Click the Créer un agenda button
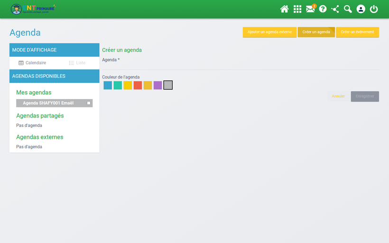 click(316, 32)
